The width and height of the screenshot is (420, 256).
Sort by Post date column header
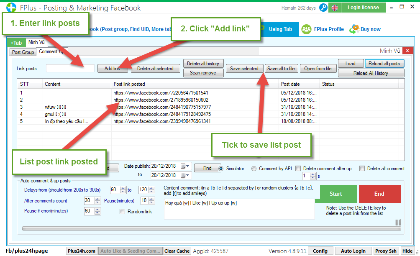pyautogui.click(x=299, y=84)
